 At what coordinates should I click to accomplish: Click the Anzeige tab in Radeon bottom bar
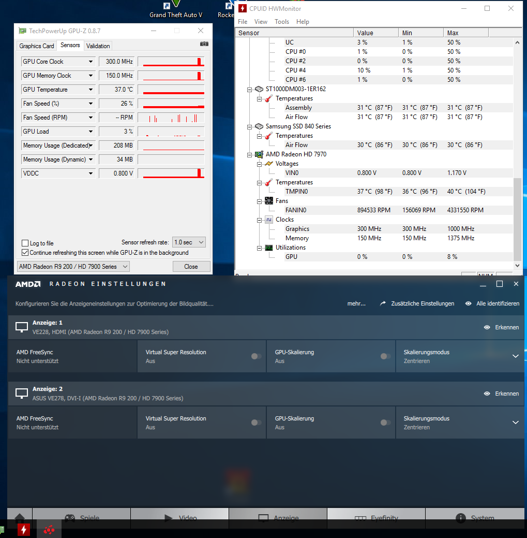coord(278,518)
